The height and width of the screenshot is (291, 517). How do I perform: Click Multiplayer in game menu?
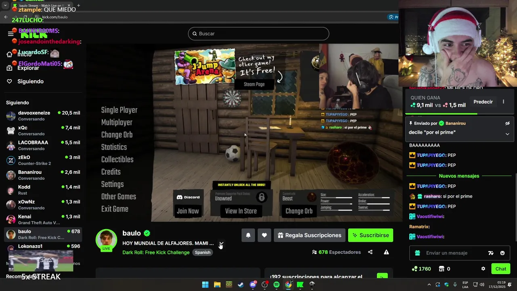(x=117, y=122)
